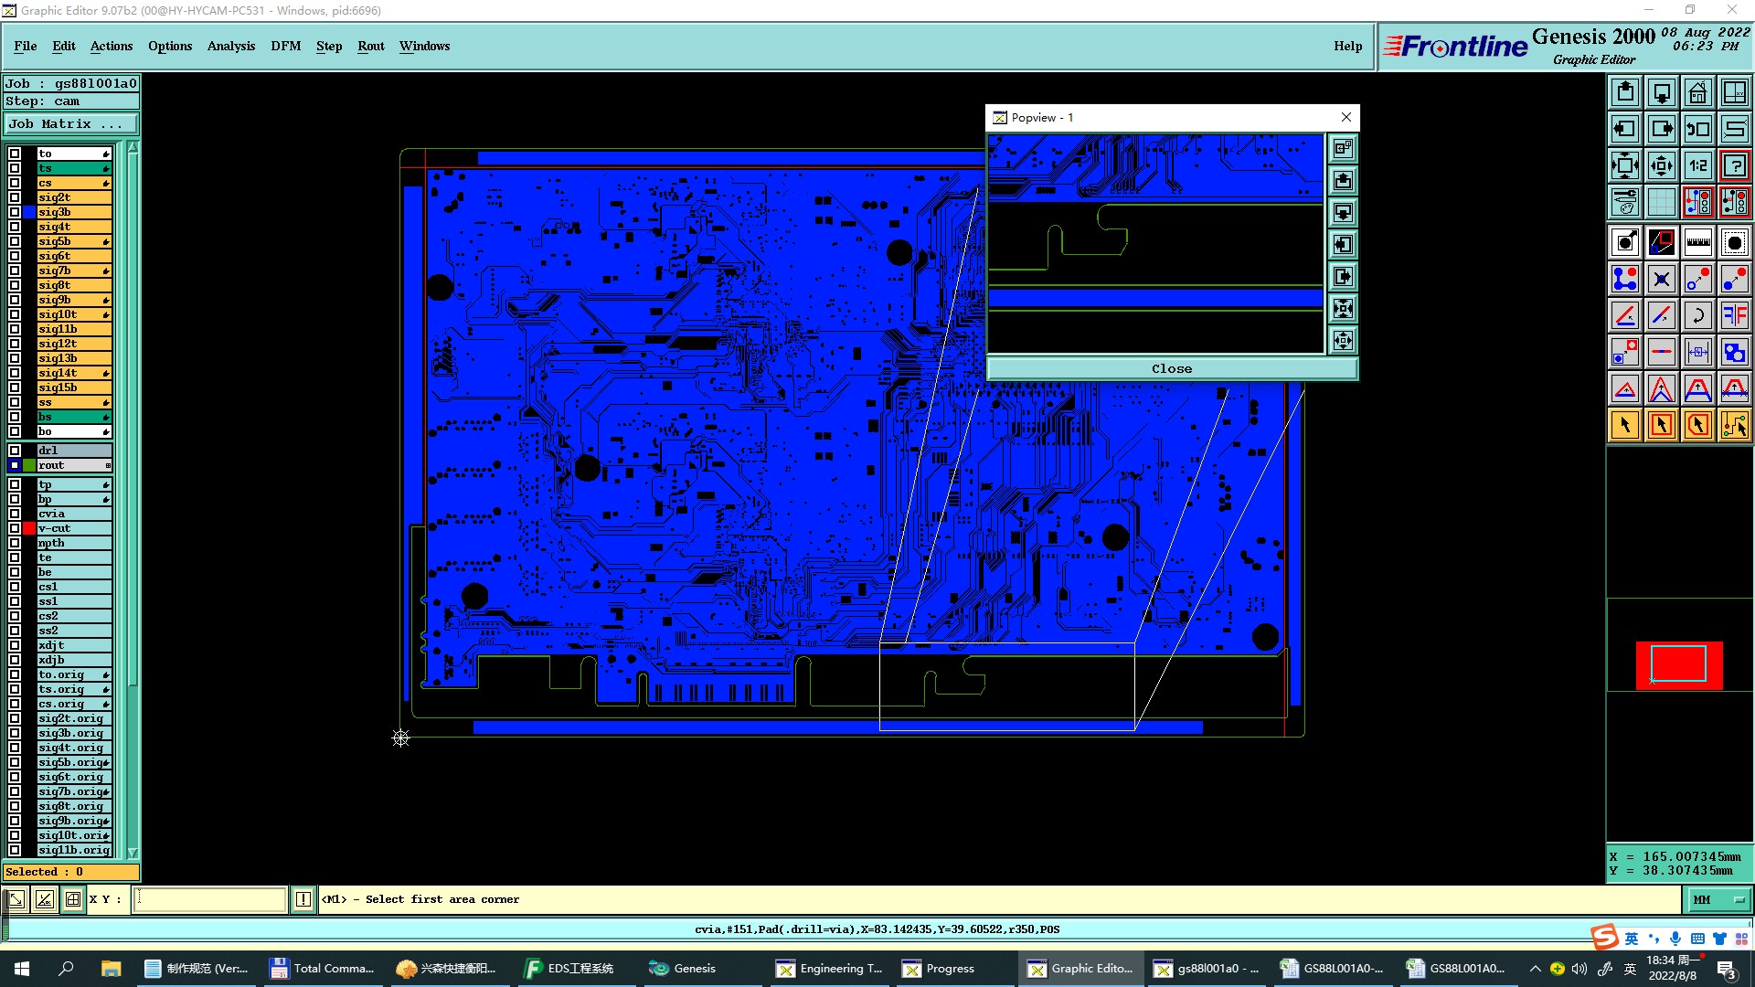Click the 1:2 zoom scale icon
1755x987 pixels.
1697,165
